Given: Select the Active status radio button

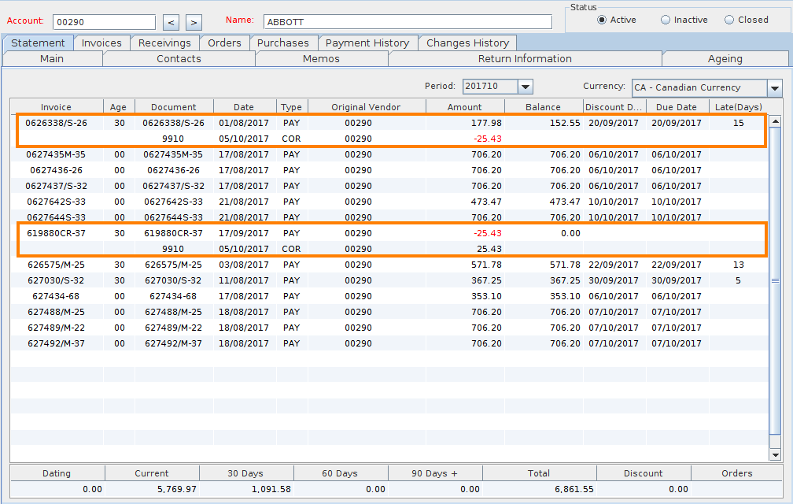Looking at the screenshot, I should point(602,20).
